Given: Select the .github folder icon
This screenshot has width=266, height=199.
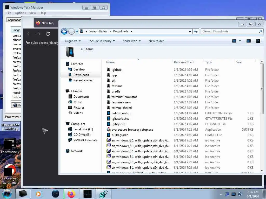Looking at the screenshot, I should point(108,69).
